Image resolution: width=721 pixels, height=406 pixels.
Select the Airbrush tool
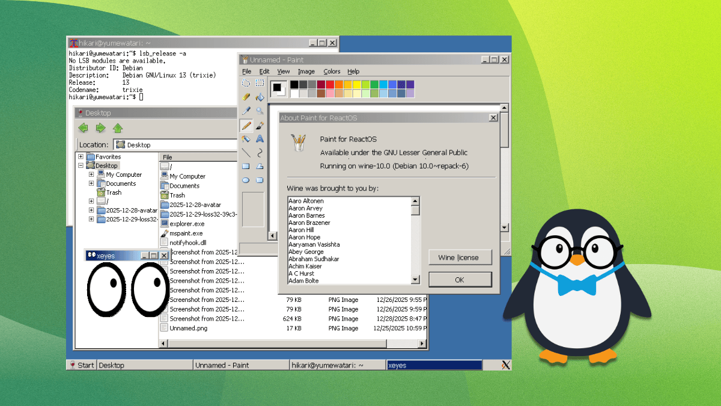tap(246, 139)
